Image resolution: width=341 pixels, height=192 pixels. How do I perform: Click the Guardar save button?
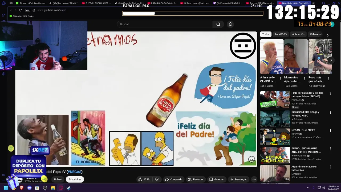tap(217, 179)
